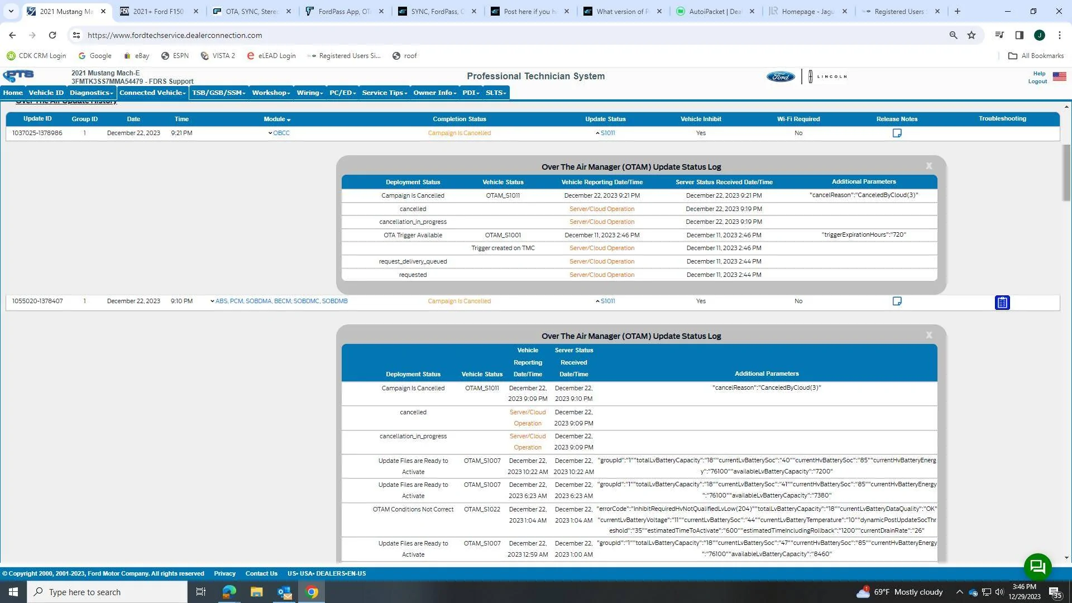
Task: Collapse the ABS, PCM, SOBDMA module list
Action: [x=279, y=301]
